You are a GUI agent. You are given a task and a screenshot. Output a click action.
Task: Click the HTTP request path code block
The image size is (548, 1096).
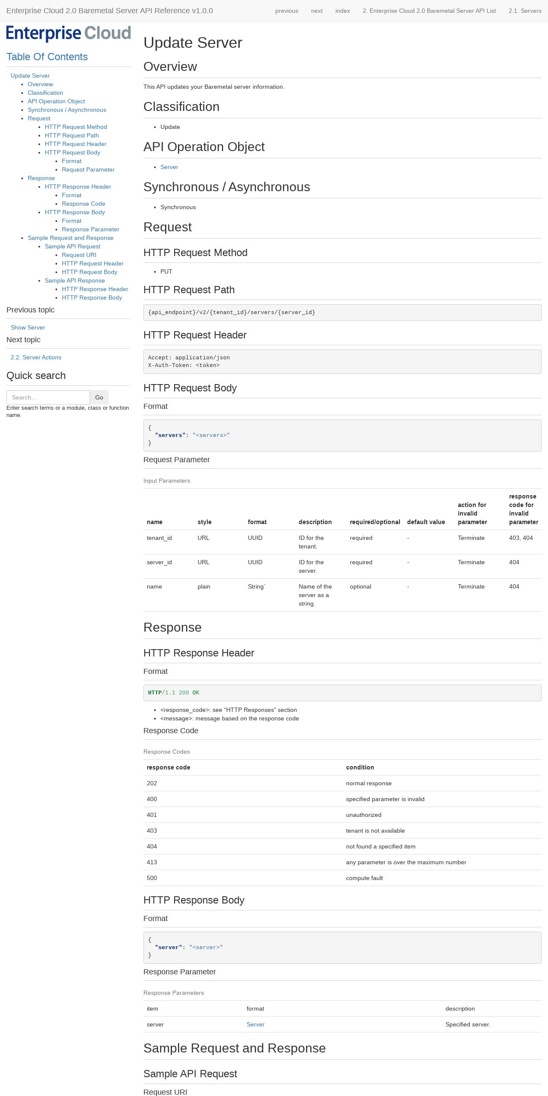click(342, 312)
